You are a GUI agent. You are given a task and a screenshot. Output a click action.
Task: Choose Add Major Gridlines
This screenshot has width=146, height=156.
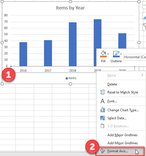coord(122,135)
